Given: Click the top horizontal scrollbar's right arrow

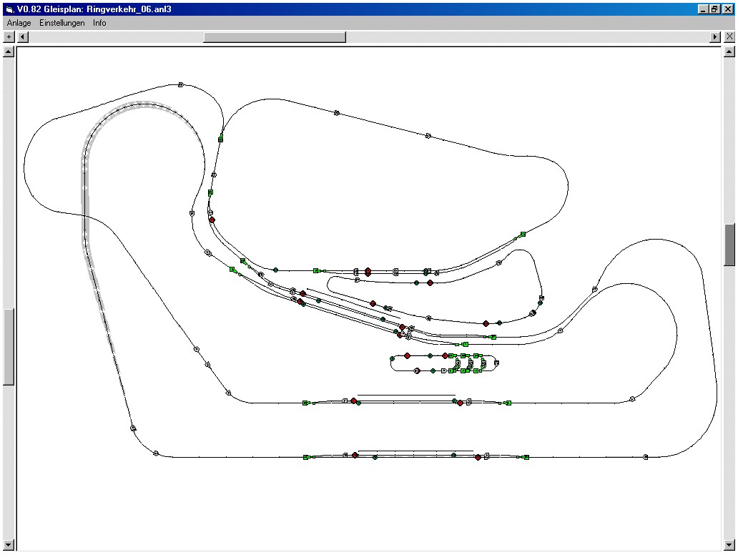Looking at the screenshot, I should pyautogui.click(x=715, y=36).
